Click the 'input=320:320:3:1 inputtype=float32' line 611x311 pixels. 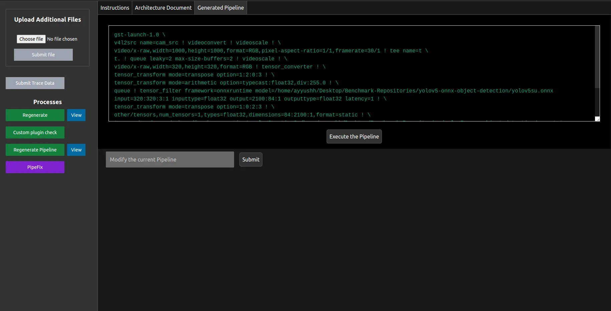[x=250, y=99]
